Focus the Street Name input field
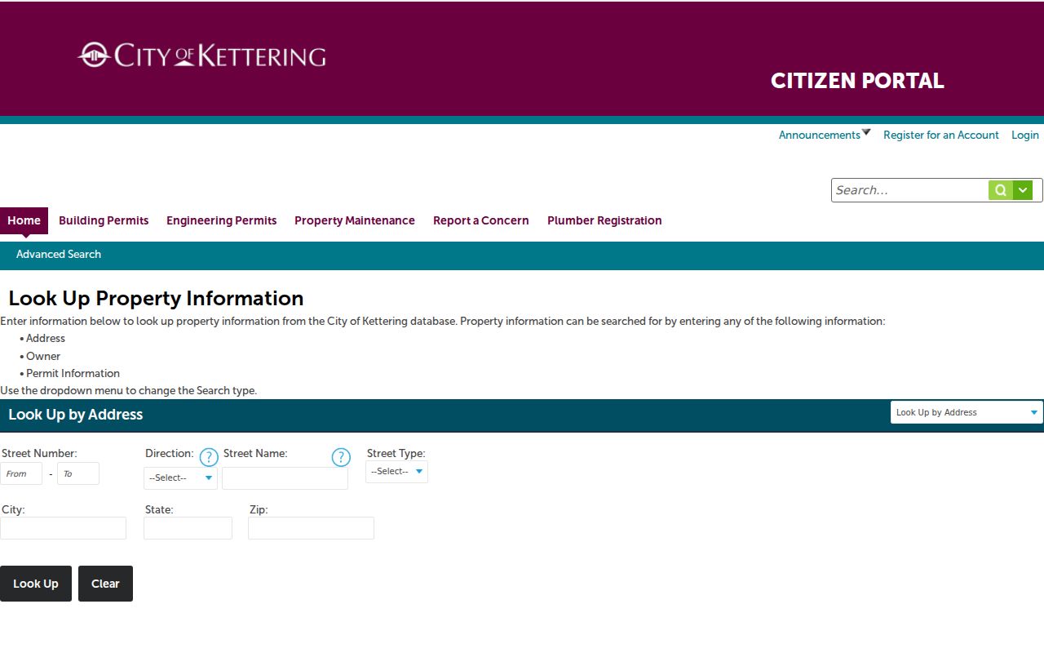The height and width of the screenshot is (653, 1044). coord(285,478)
